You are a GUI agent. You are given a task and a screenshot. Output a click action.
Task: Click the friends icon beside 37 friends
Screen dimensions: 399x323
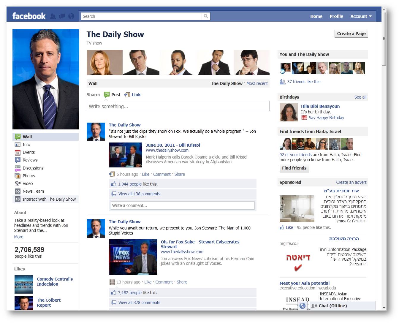(282, 82)
